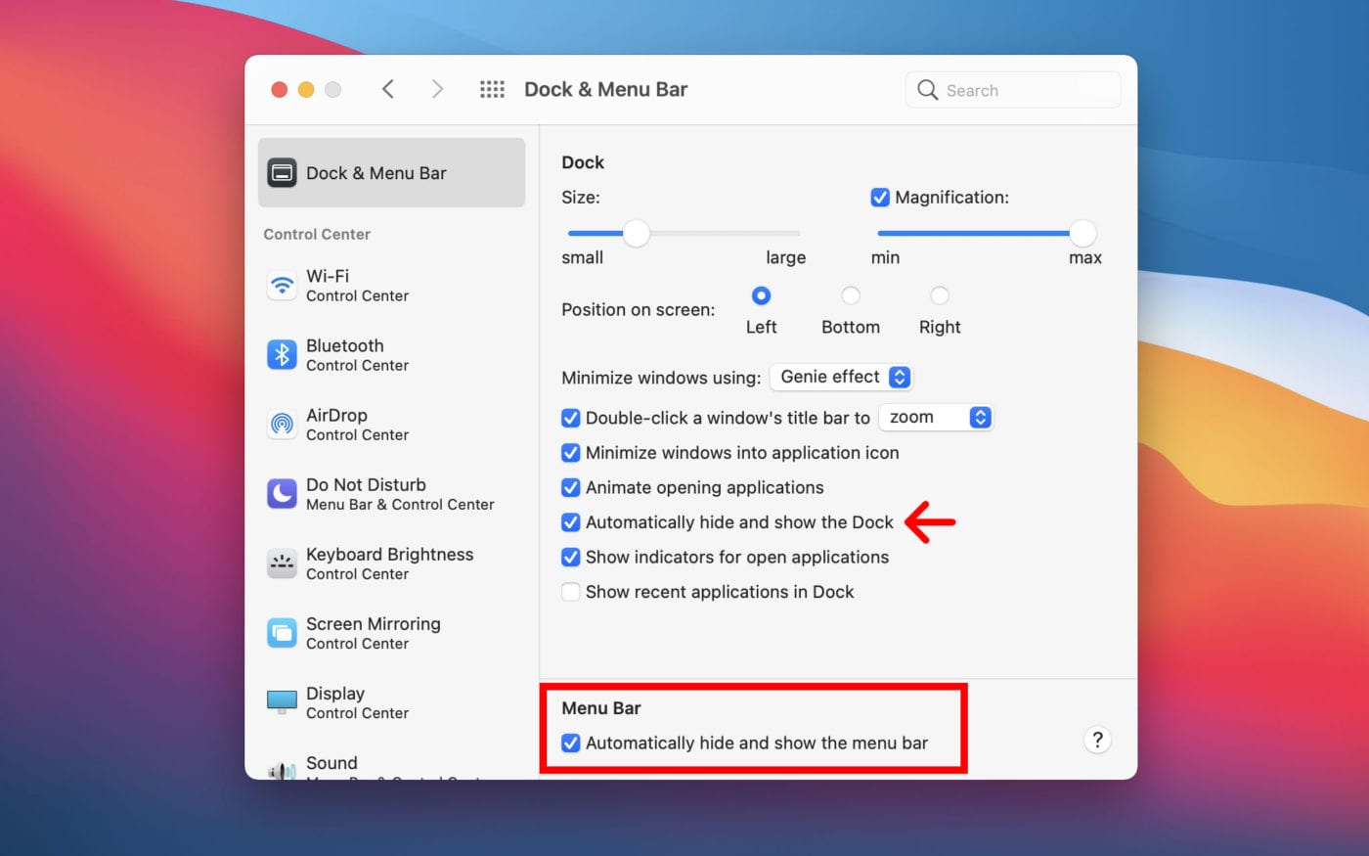Select Dock & Menu Bar in the sidebar

pyautogui.click(x=375, y=172)
